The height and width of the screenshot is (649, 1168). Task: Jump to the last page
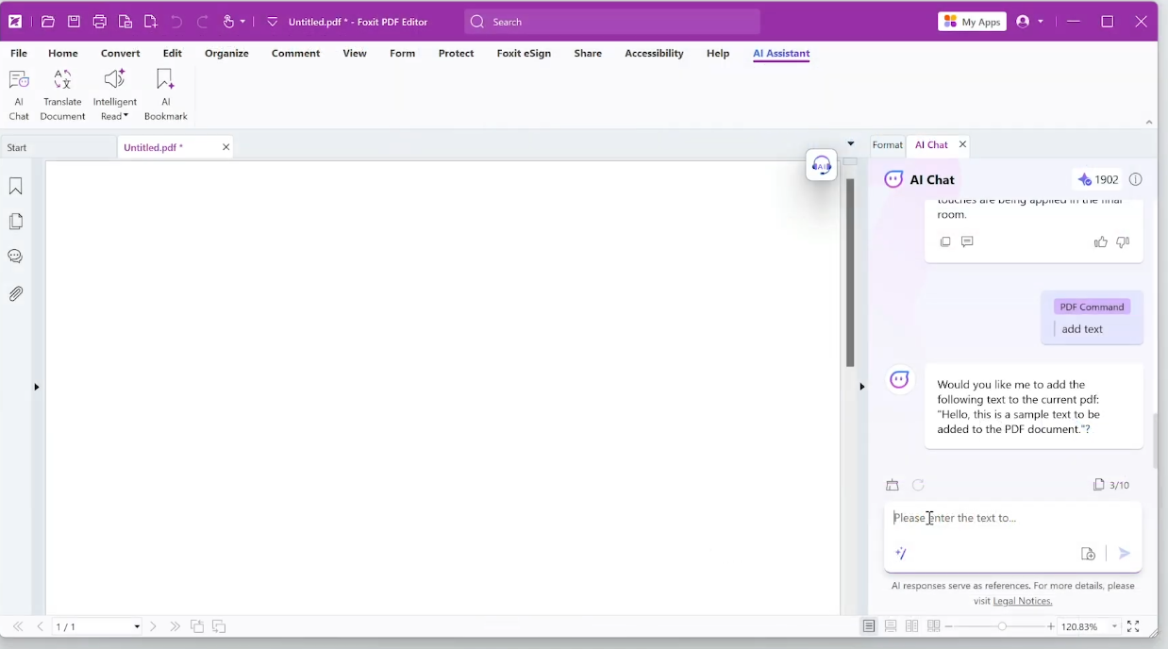pos(175,626)
